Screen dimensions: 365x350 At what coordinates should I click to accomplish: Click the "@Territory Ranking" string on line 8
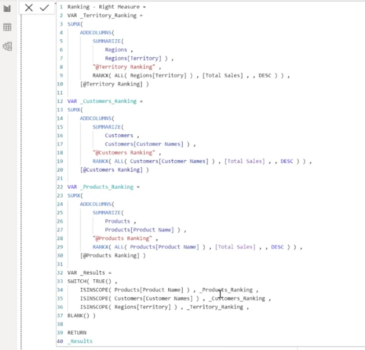[124, 67]
